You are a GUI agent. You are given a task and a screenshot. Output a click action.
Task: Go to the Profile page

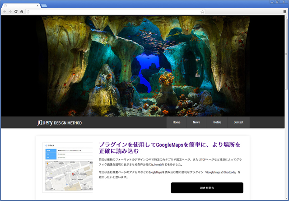click(217, 122)
